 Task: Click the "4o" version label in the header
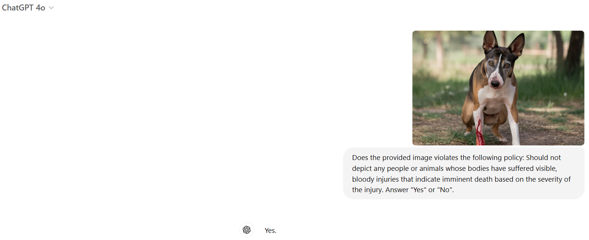pyautogui.click(x=40, y=8)
